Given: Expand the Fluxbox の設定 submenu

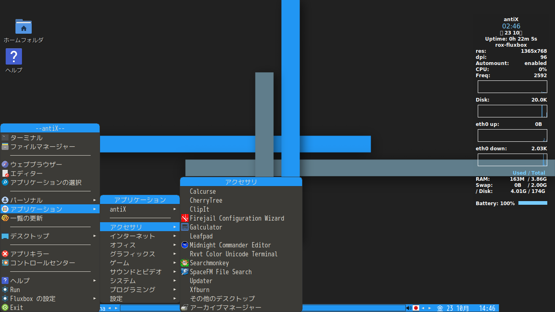Looking at the screenshot, I should 50,299.
